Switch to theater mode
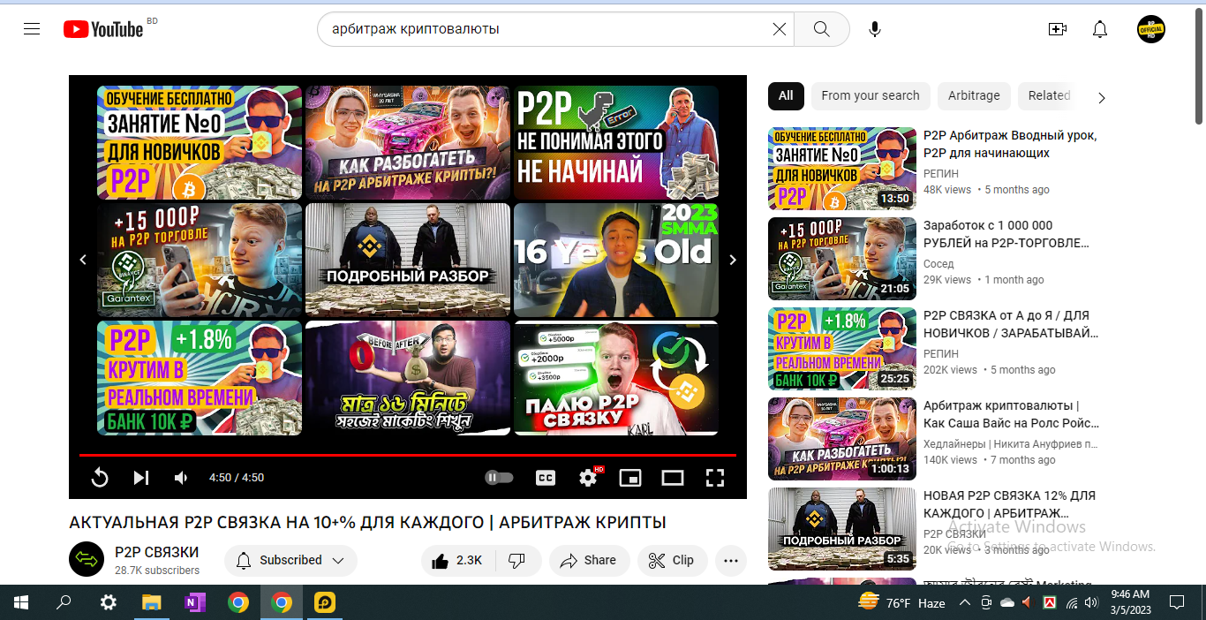 673,478
